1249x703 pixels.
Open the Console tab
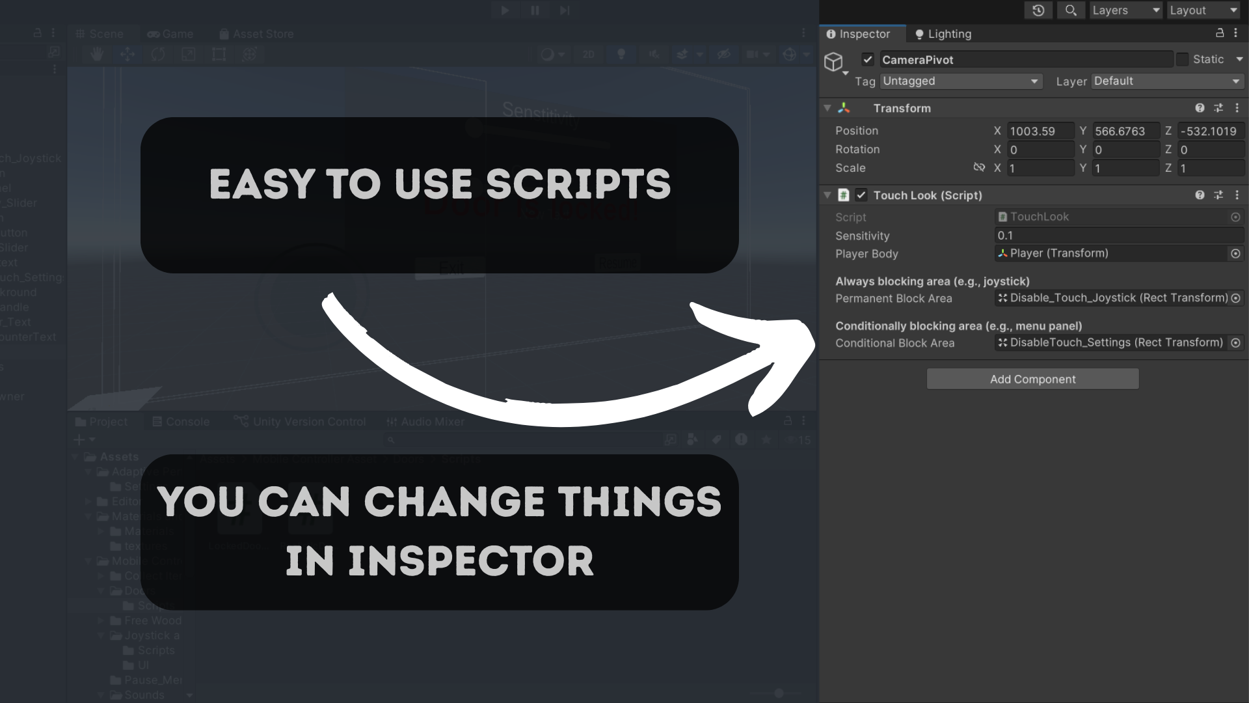coord(181,422)
